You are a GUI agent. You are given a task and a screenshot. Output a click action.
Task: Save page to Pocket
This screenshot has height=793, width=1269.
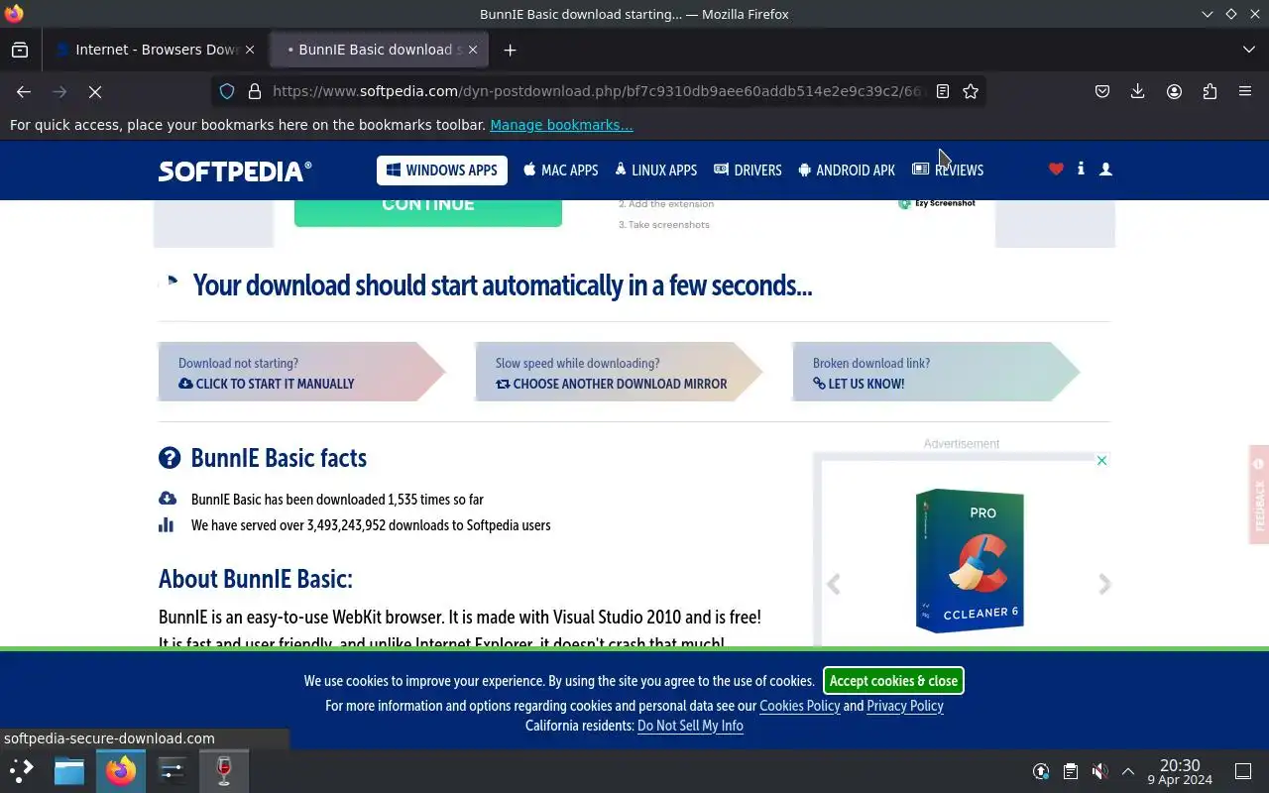tap(1101, 91)
